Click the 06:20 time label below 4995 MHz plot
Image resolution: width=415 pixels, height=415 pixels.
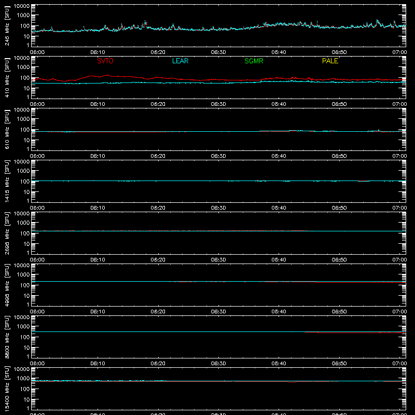158,312
